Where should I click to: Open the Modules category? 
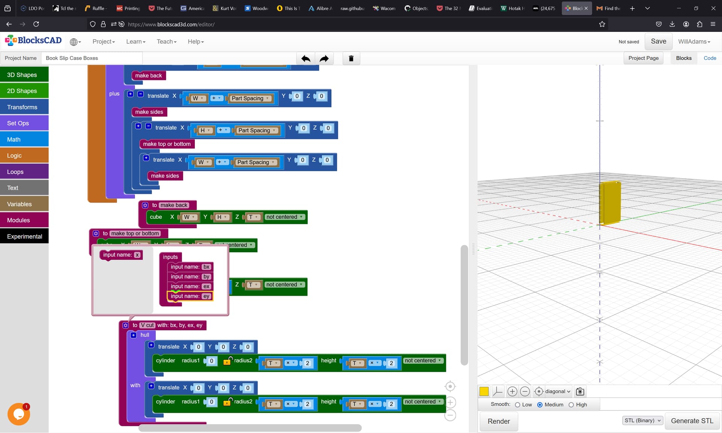[x=24, y=220]
